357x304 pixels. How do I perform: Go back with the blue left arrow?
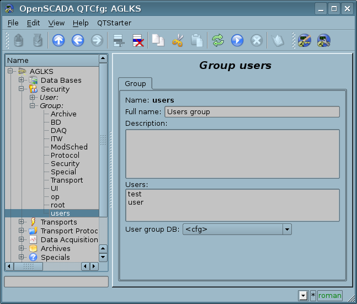click(78, 40)
